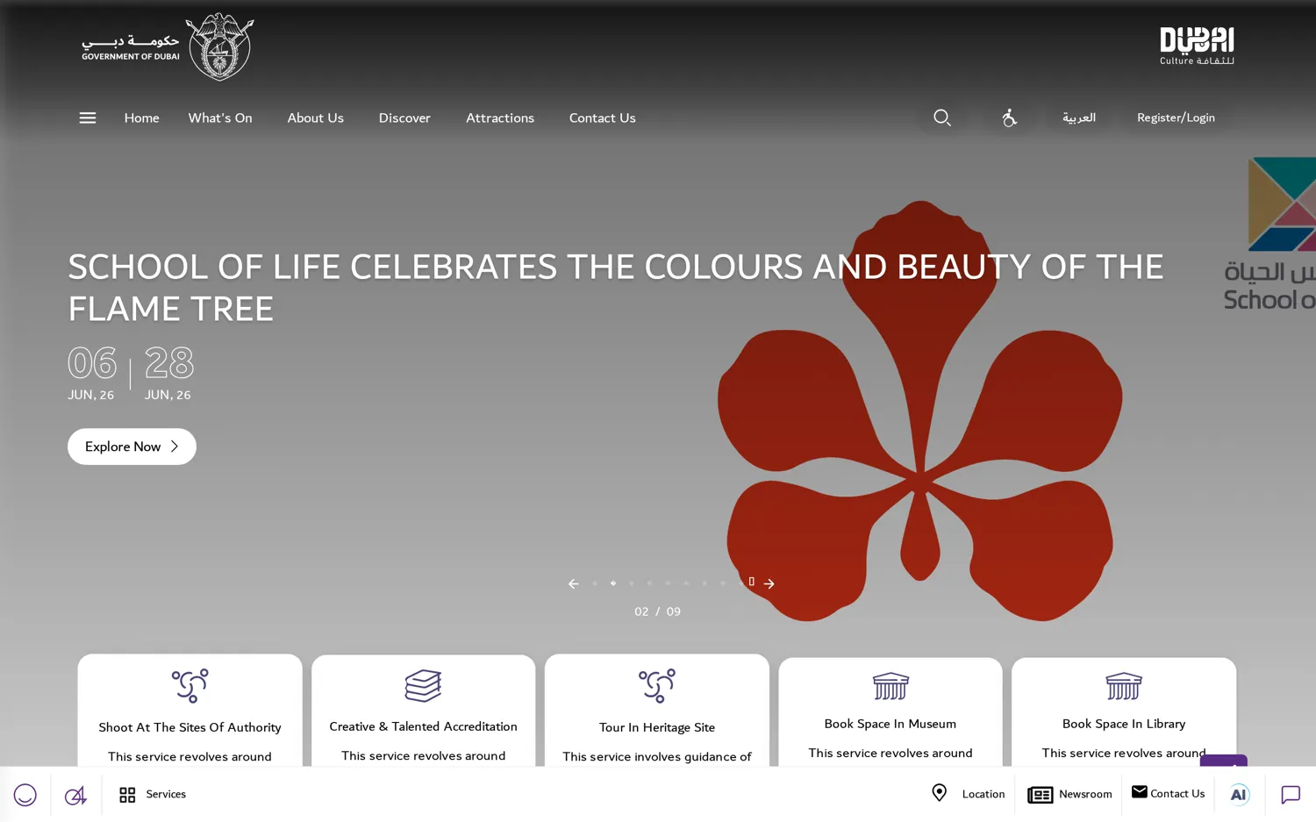Open the Newsroom link text
1316x822 pixels.
[1085, 794]
